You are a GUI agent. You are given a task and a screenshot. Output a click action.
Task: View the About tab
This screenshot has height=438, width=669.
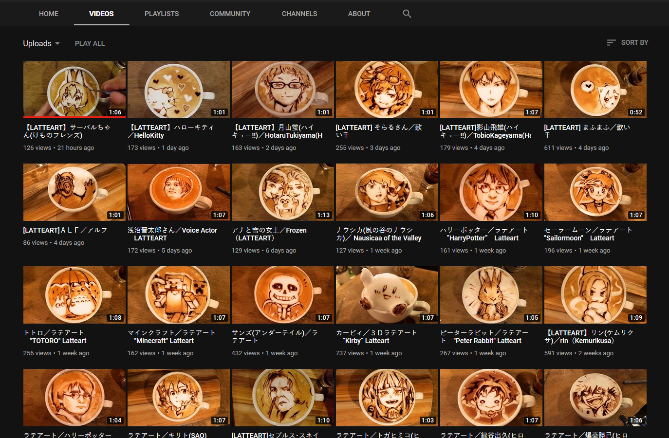(x=359, y=14)
